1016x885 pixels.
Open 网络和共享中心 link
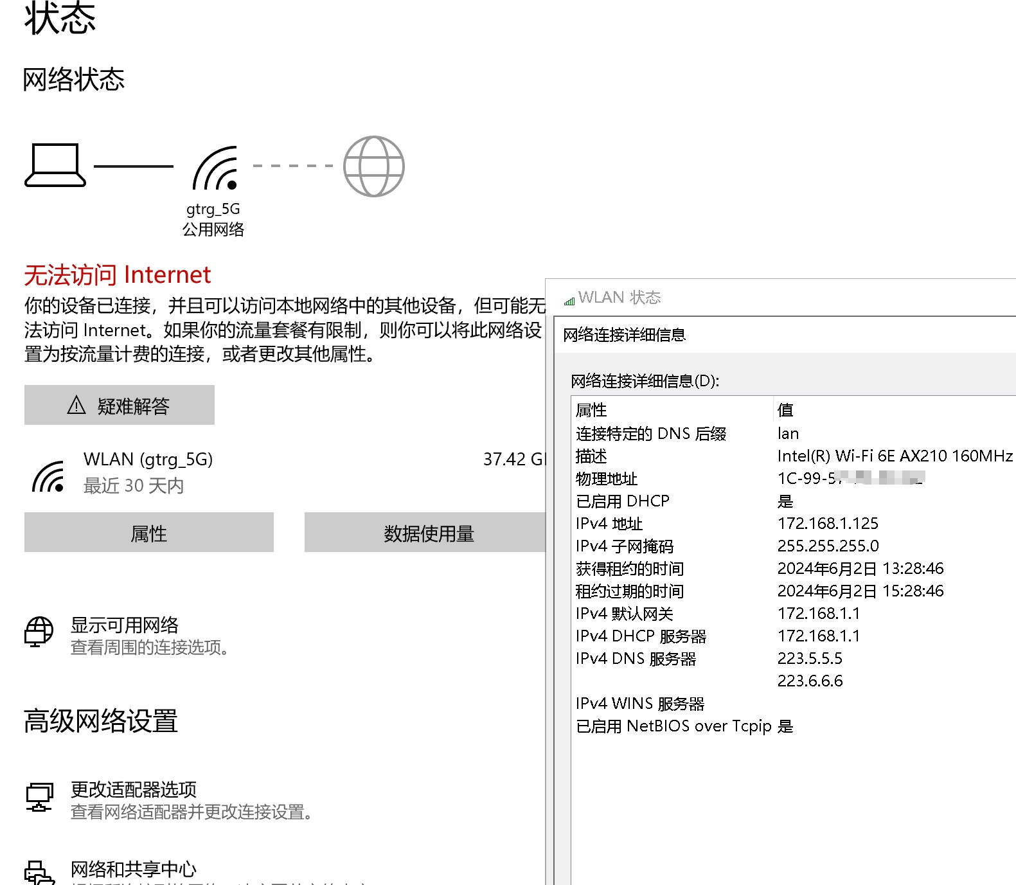(x=134, y=869)
